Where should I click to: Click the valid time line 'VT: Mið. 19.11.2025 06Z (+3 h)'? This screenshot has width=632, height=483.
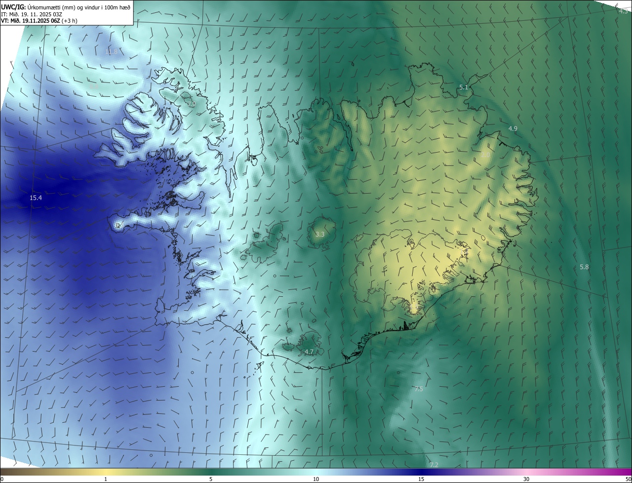point(39,21)
